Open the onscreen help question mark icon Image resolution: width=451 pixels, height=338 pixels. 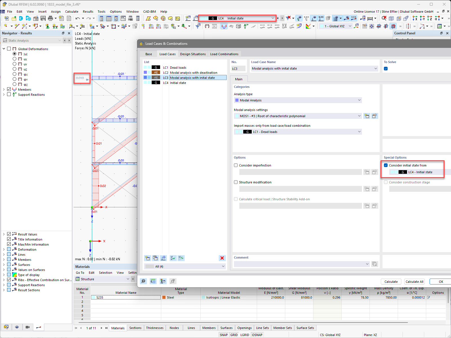143,281
